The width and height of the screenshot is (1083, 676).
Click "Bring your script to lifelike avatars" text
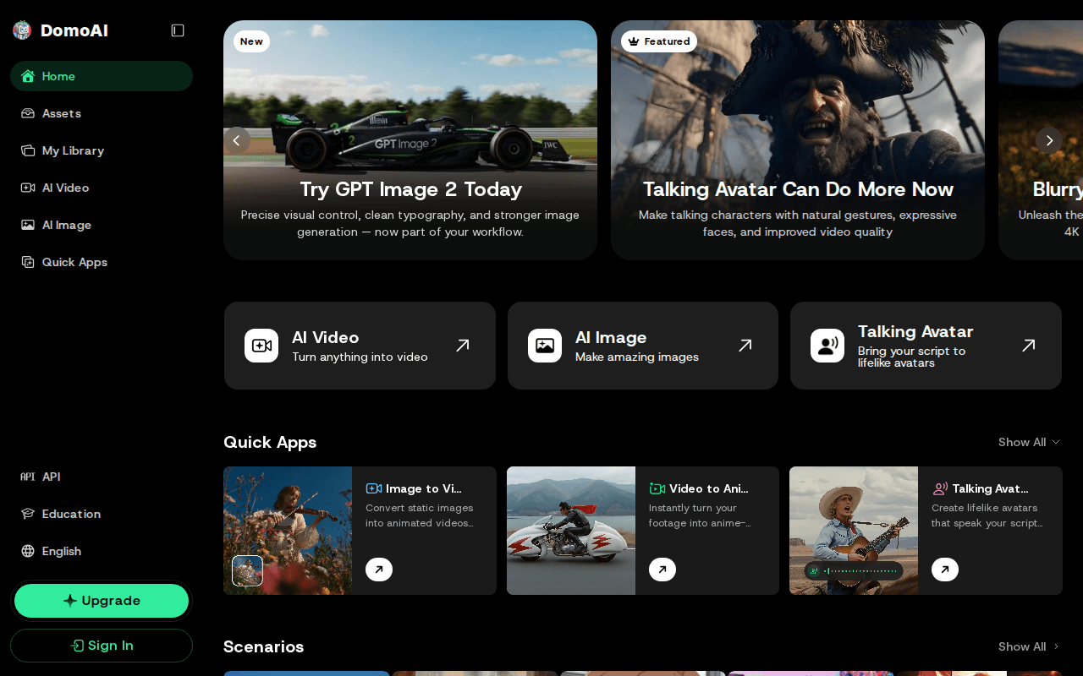(911, 357)
